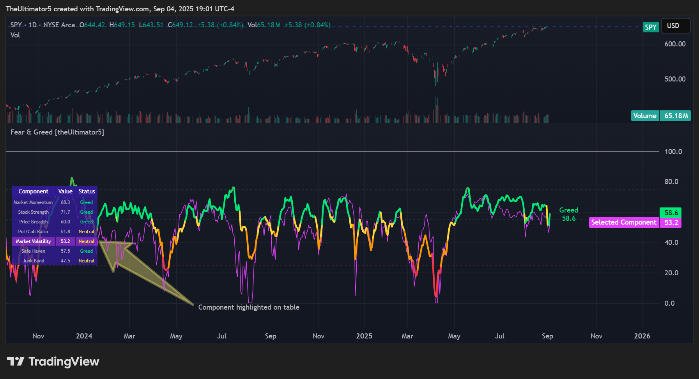Click the high value H649.15
The width and height of the screenshot is (699, 379).
[122, 25]
